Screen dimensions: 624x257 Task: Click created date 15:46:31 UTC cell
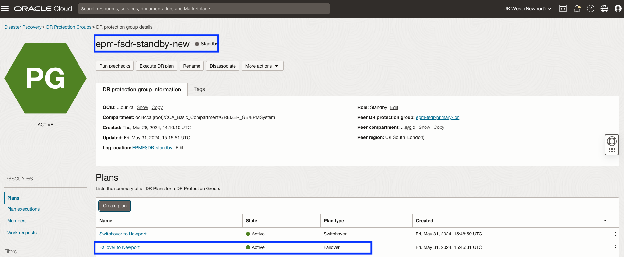click(x=449, y=247)
